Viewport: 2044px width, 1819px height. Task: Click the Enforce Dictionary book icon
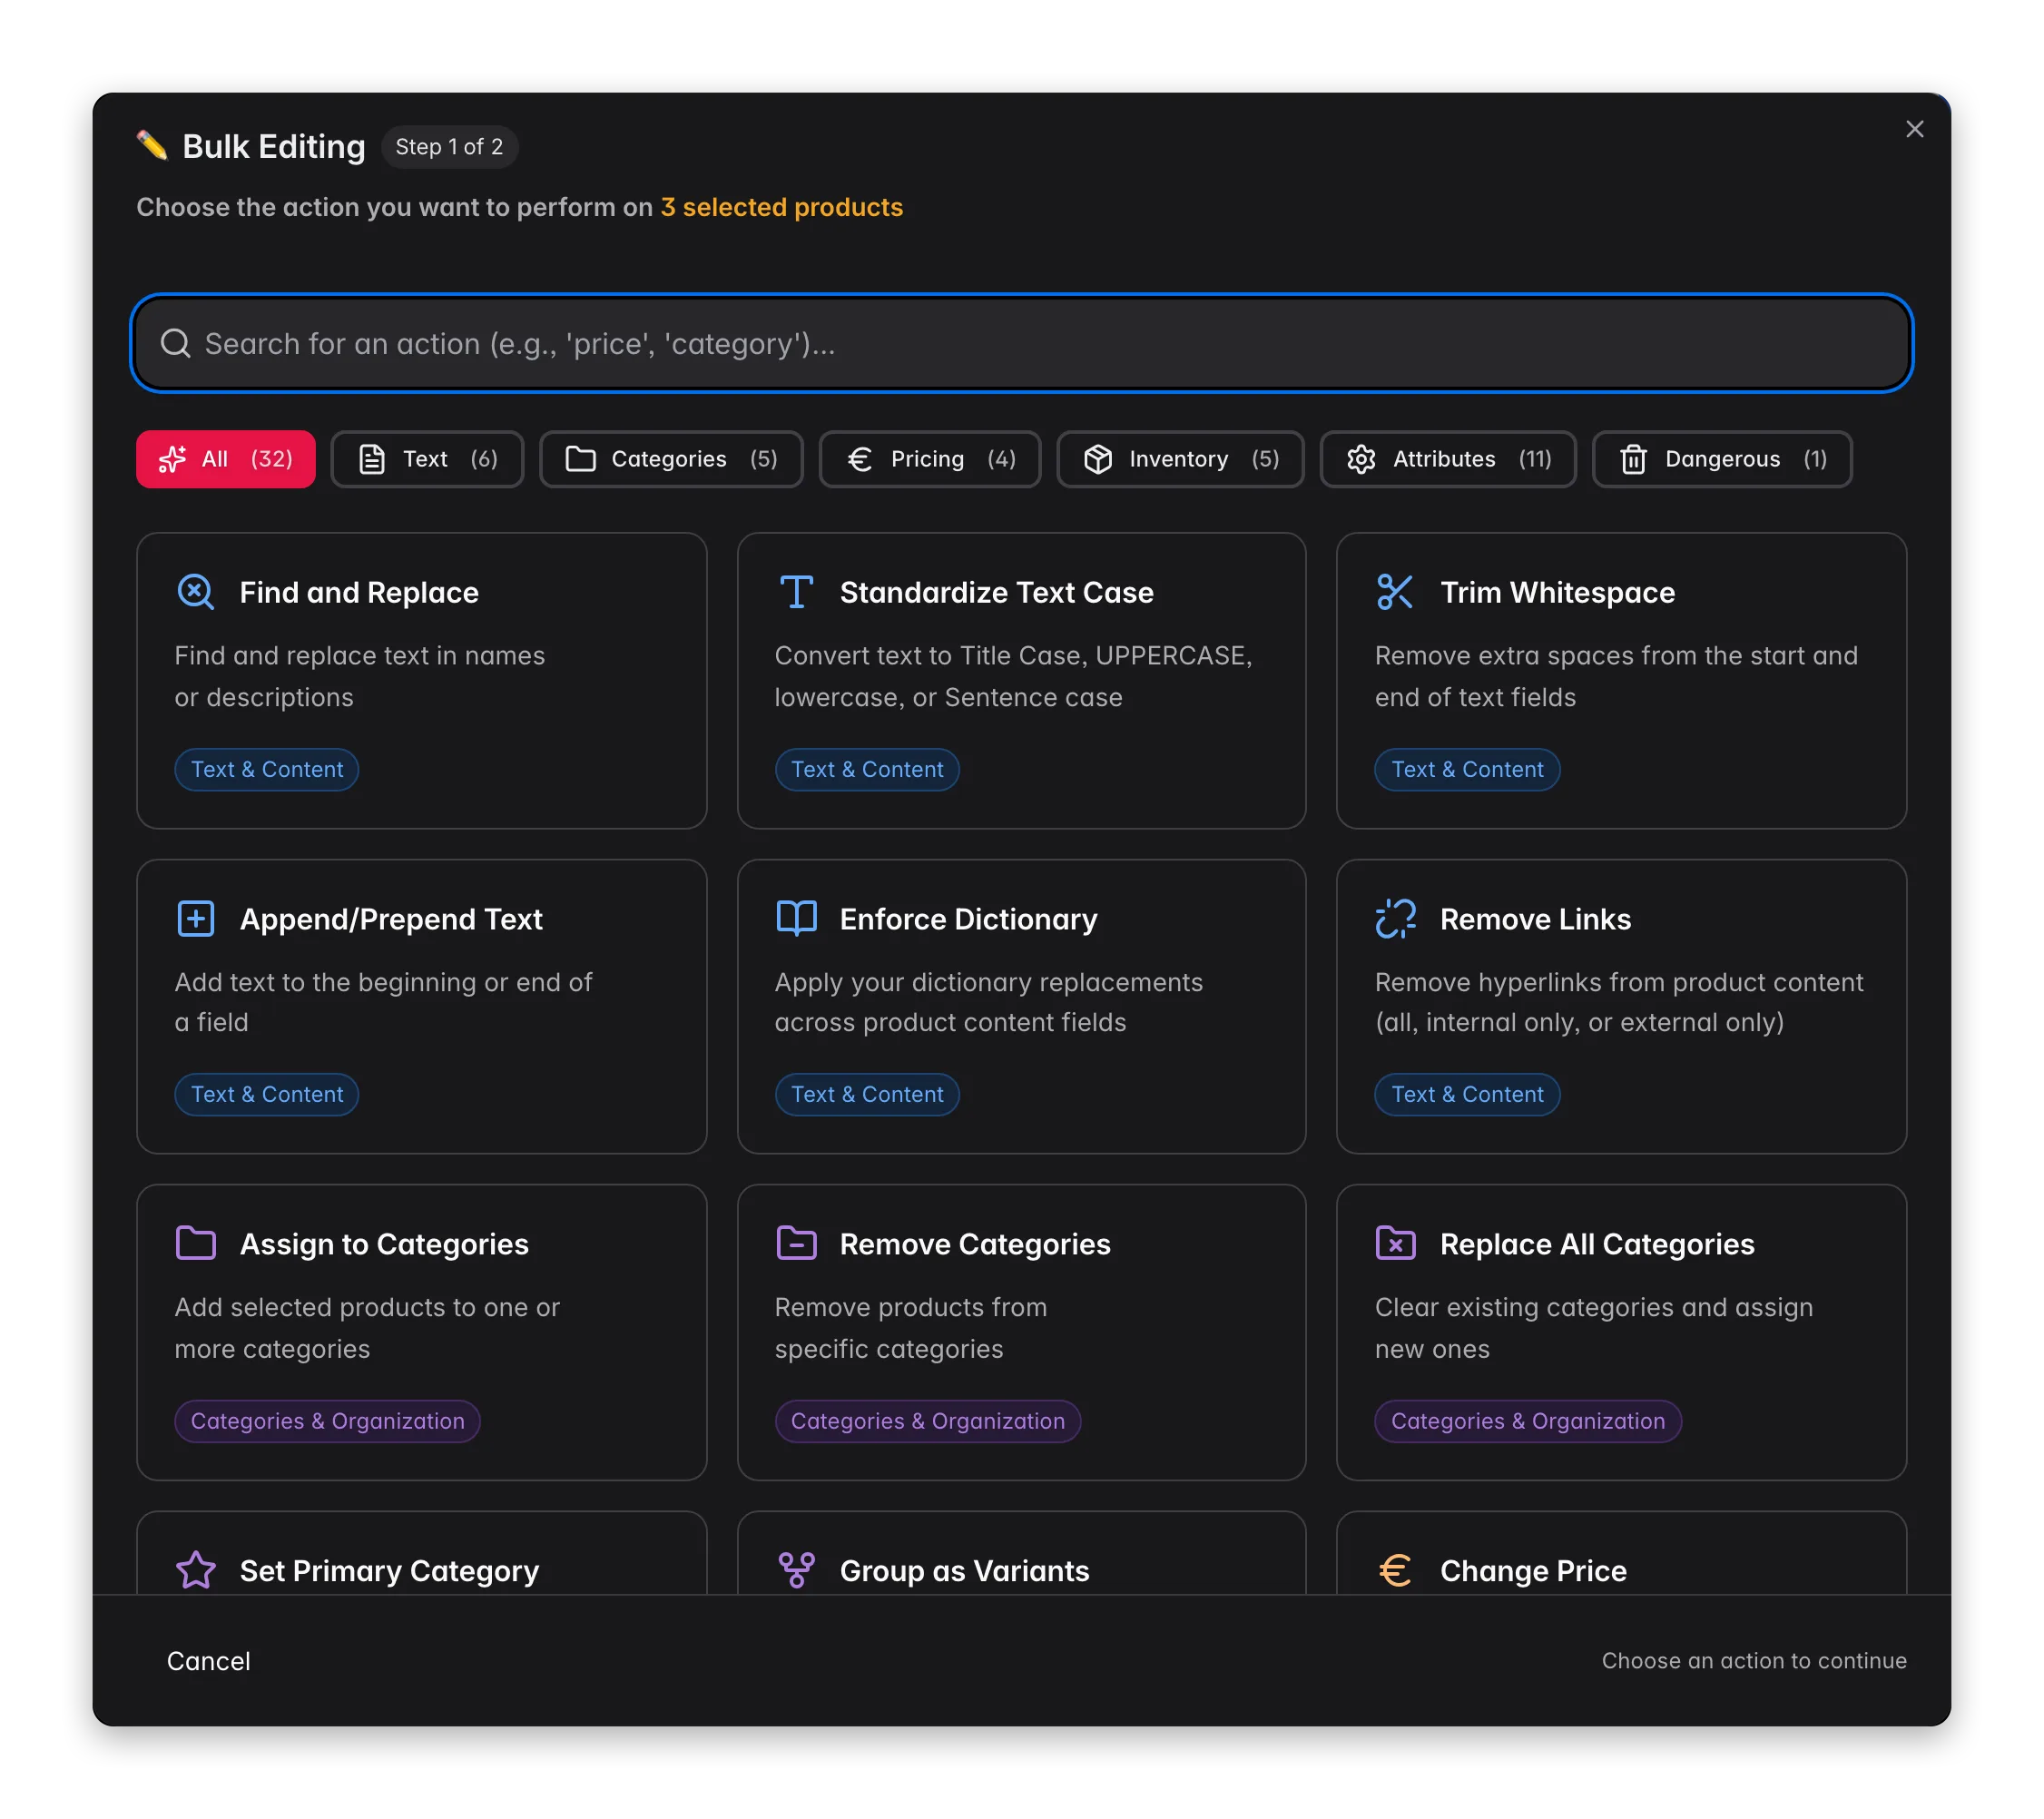point(796,918)
